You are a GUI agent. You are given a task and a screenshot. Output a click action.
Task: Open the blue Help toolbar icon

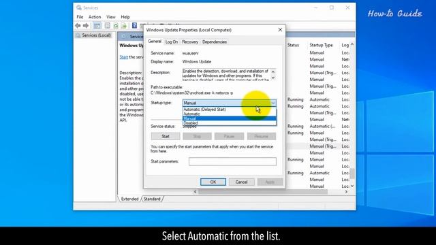[134, 26]
